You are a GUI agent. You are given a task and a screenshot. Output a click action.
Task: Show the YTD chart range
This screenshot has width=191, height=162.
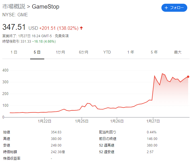point(107,52)
